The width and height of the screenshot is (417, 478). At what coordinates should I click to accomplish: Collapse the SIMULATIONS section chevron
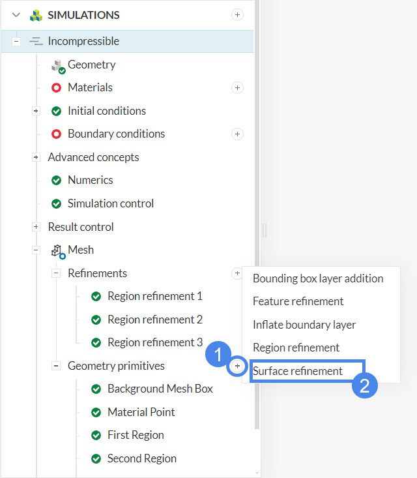[16, 15]
